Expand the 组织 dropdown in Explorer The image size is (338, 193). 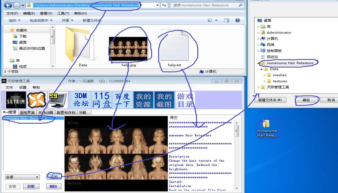pyautogui.click(x=14, y=20)
